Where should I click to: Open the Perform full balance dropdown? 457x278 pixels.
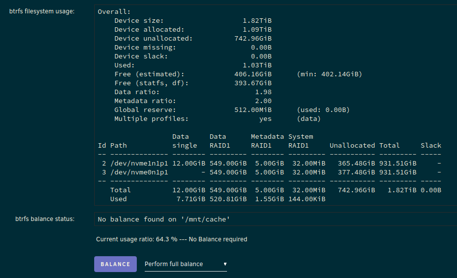point(186,264)
